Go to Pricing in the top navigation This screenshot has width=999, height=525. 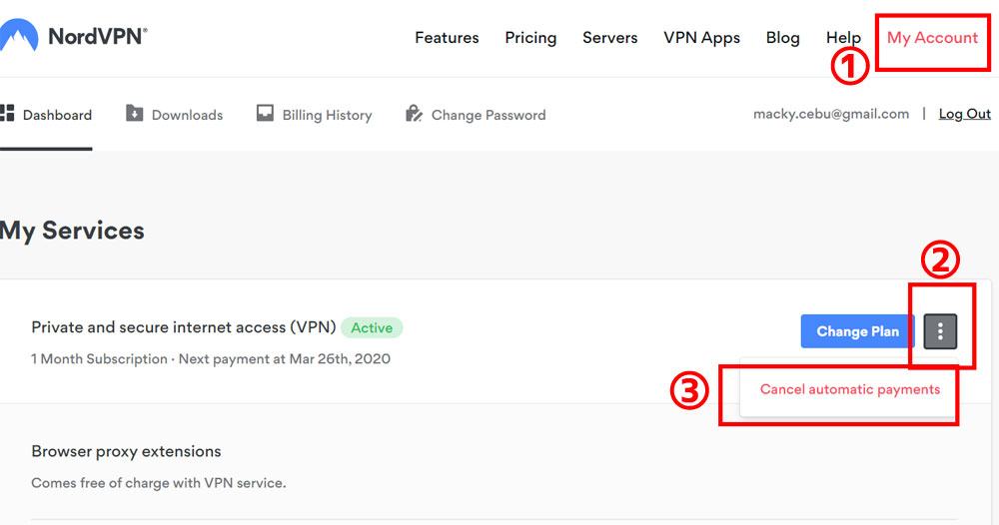click(x=530, y=38)
